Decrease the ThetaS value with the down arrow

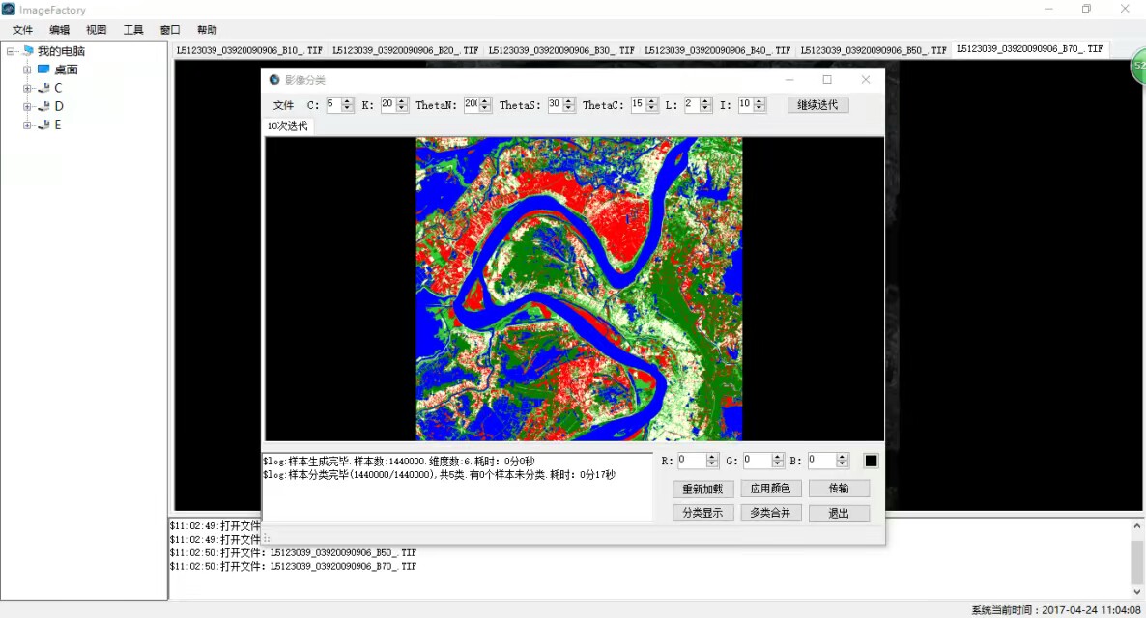click(x=568, y=109)
